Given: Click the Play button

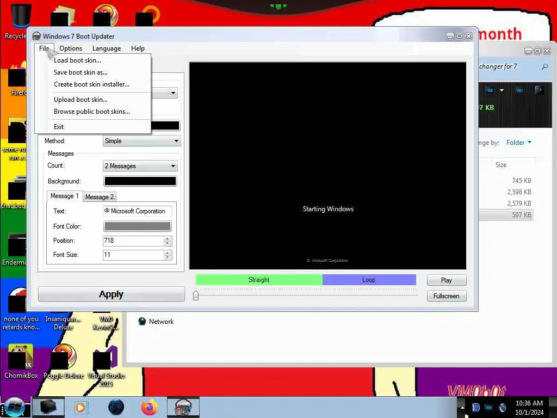Looking at the screenshot, I should tap(446, 280).
